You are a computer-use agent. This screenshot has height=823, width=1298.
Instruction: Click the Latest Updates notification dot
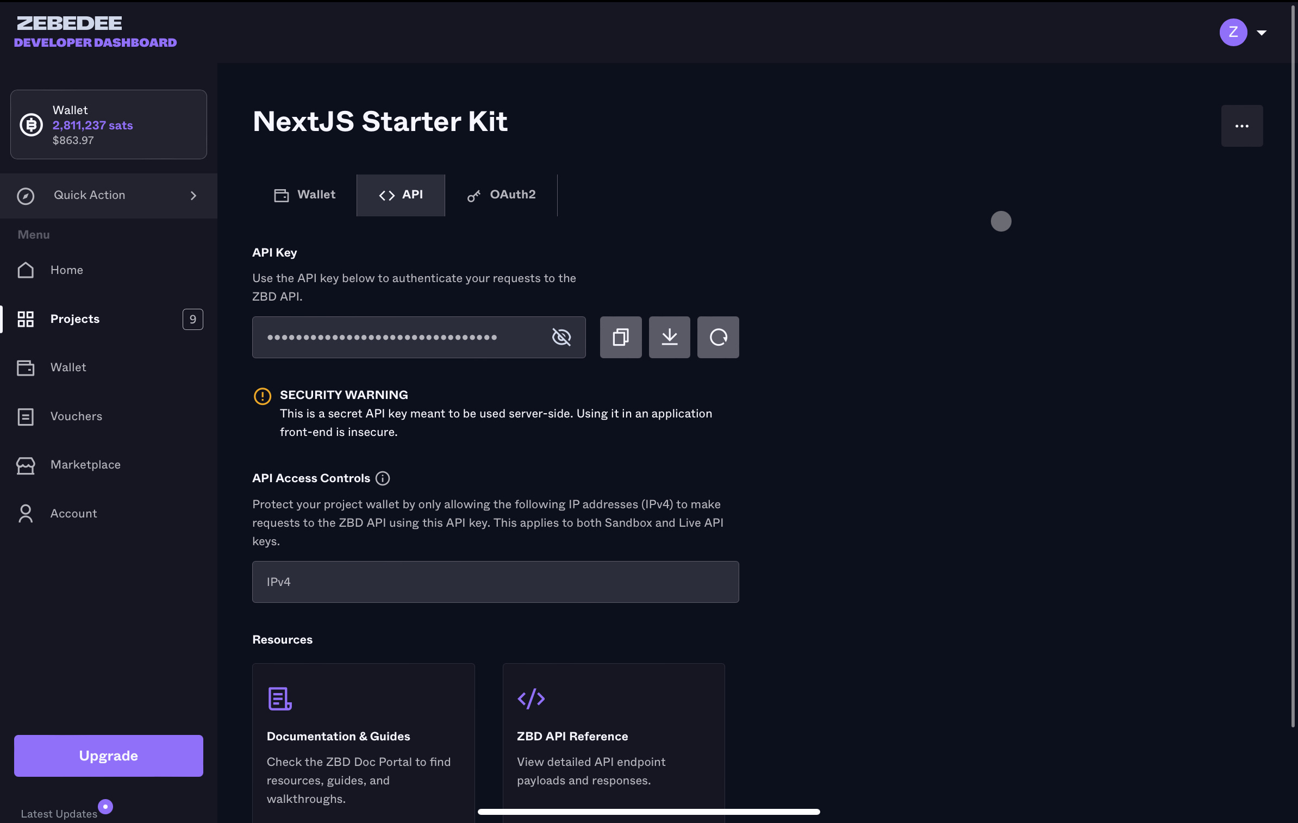pos(105,807)
